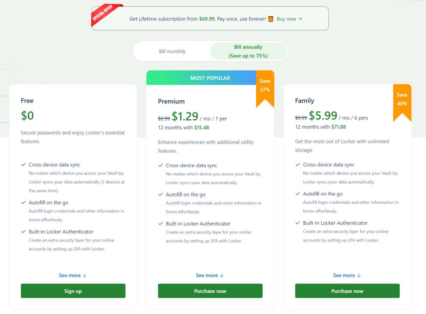This screenshot has width=426, height=314.
Task: Click Sign up for Free plan
Action: pos(73,291)
